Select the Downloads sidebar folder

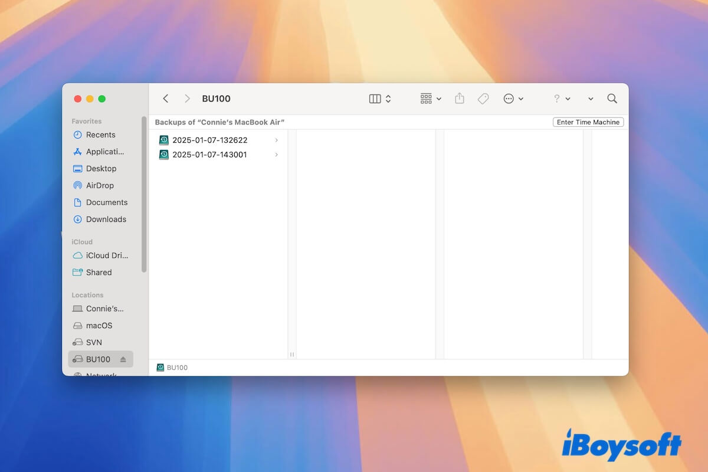point(106,219)
